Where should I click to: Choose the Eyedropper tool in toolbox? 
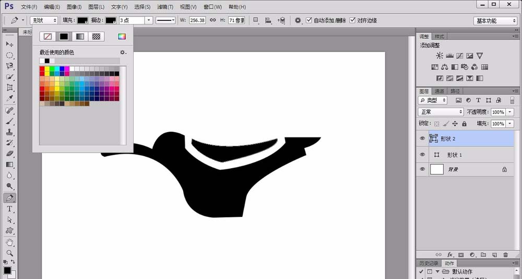coord(9,99)
